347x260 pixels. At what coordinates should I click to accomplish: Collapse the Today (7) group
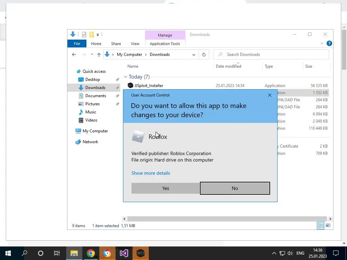[x=125, y=77]
